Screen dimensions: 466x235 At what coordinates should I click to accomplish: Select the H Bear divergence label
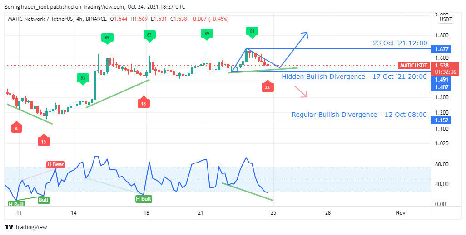[55, 164]
